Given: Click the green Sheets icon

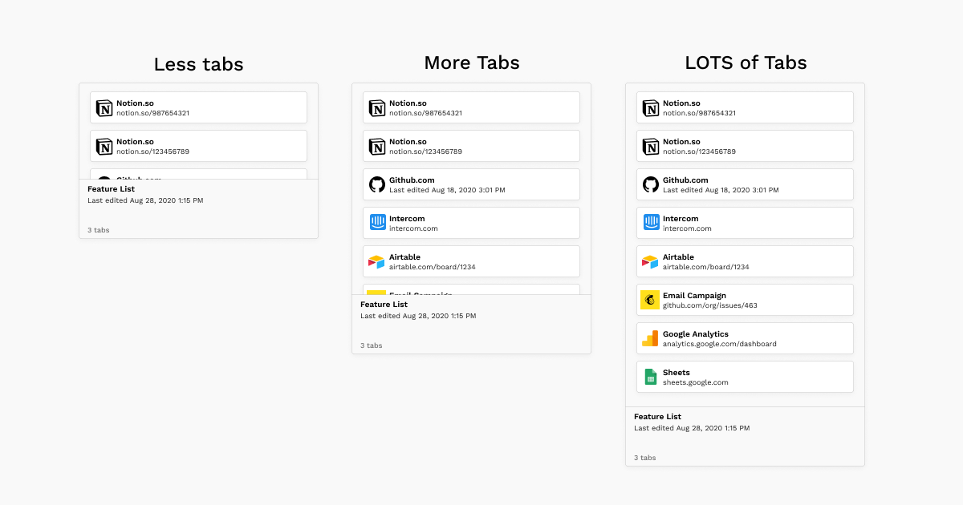Looking at the screenshot, I should [x=650, y=377].
